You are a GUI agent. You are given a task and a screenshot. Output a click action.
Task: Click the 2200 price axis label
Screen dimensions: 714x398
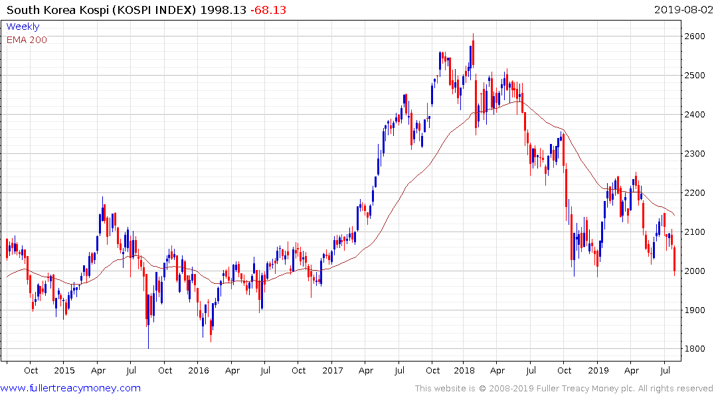[x=695, y=193]
